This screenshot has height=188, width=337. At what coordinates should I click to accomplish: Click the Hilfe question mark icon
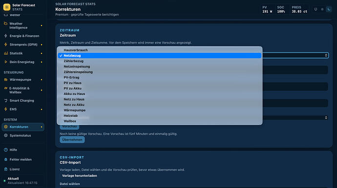tap(6, 150)
